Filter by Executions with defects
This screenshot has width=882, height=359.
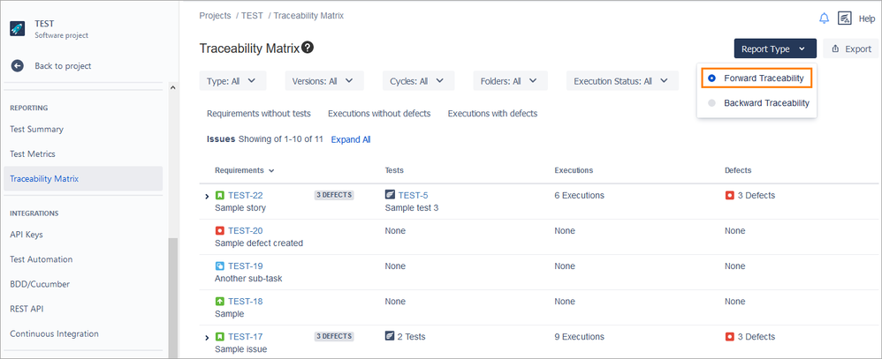[493, 114]
